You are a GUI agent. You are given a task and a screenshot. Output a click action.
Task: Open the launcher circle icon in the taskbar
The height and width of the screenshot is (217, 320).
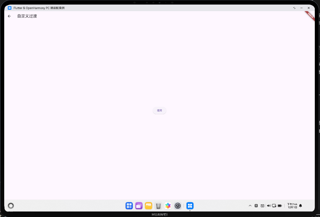point(11,206)
